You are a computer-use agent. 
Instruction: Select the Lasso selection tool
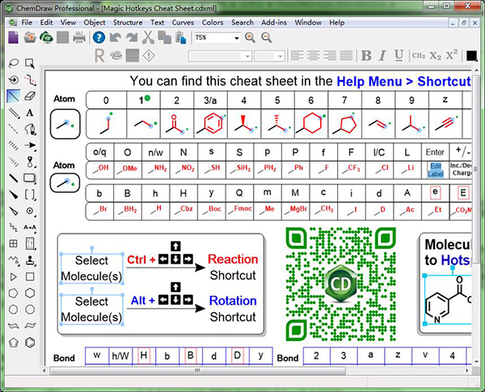13,63
